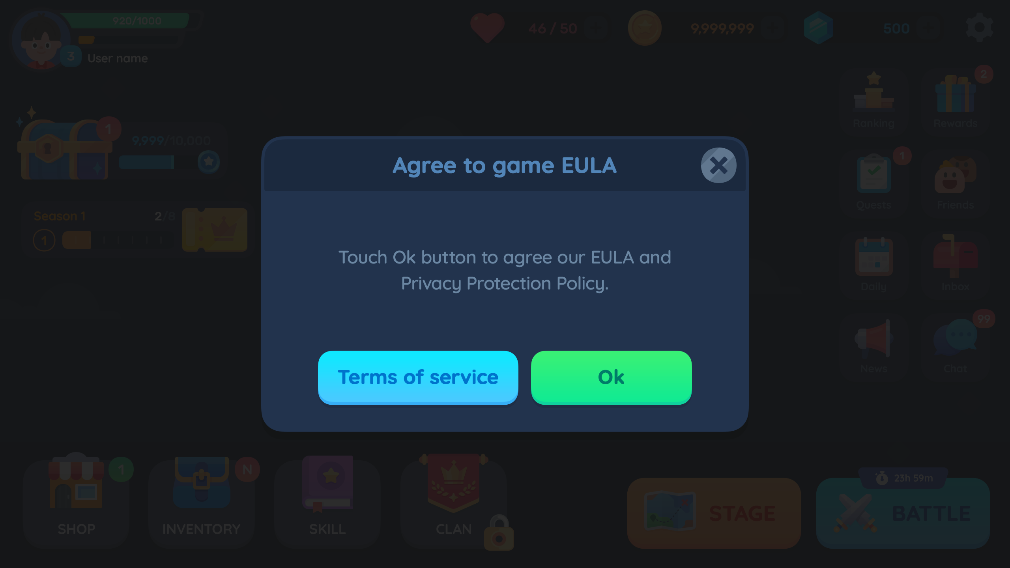
Task: Start the BATTLE crossed swords button
Action: point(903,513)
